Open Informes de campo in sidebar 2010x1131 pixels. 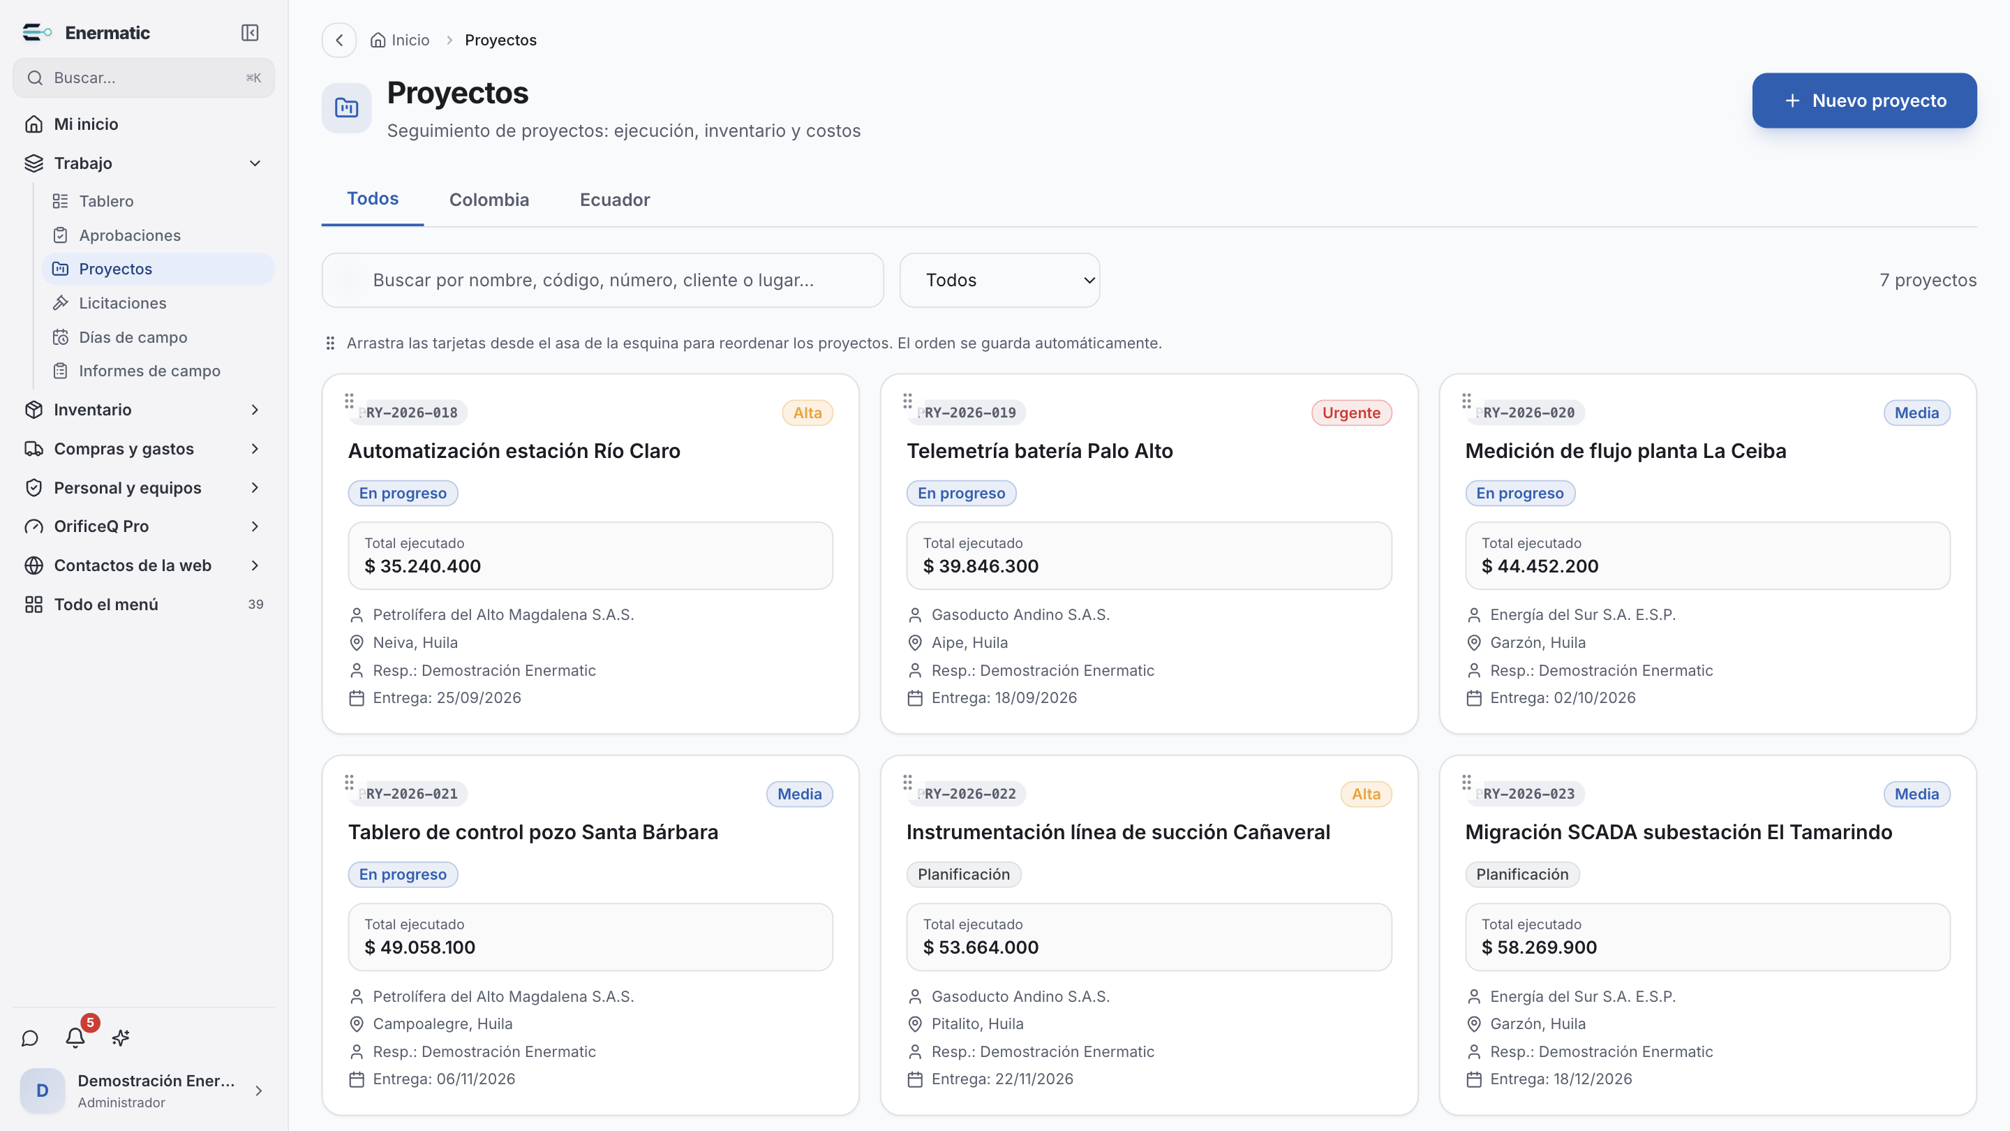158,371
